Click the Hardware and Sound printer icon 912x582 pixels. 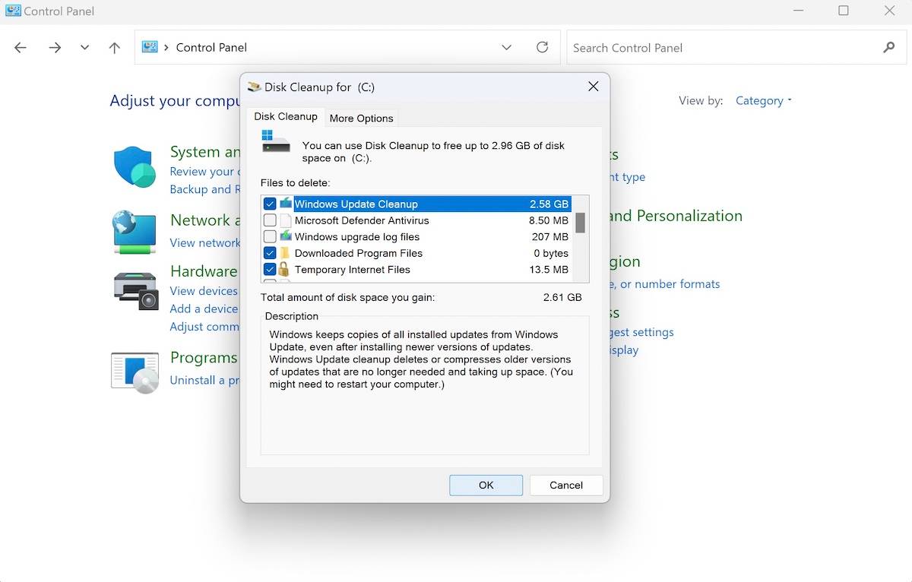point(135,291)
